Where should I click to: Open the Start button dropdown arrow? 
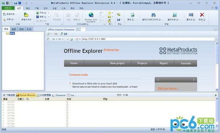click(48, 13)
